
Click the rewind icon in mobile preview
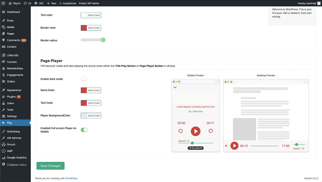pos(181,131)
